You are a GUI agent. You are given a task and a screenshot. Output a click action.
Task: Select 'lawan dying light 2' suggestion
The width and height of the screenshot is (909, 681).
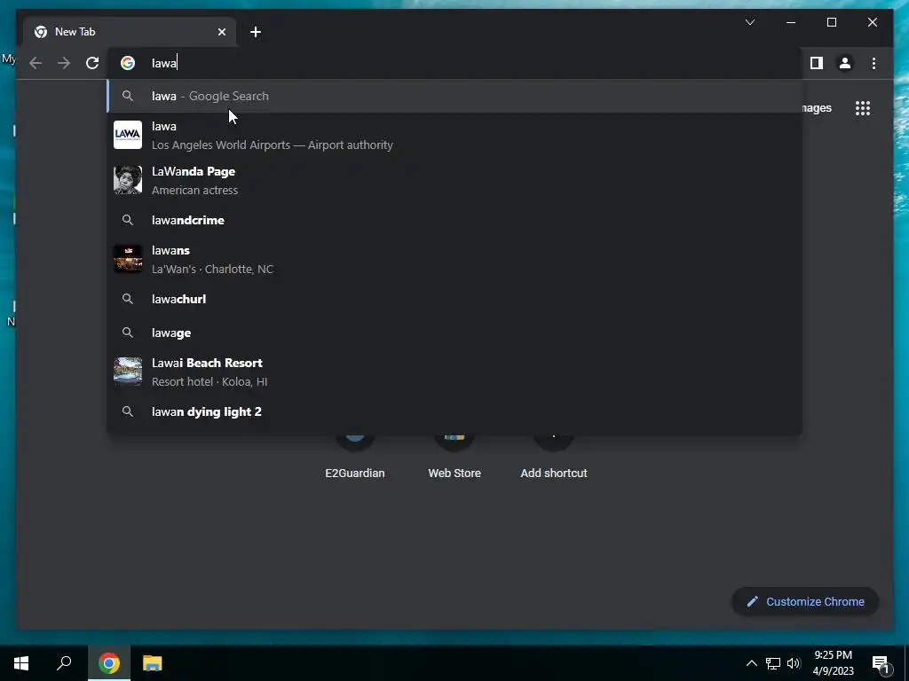[455, 411]
